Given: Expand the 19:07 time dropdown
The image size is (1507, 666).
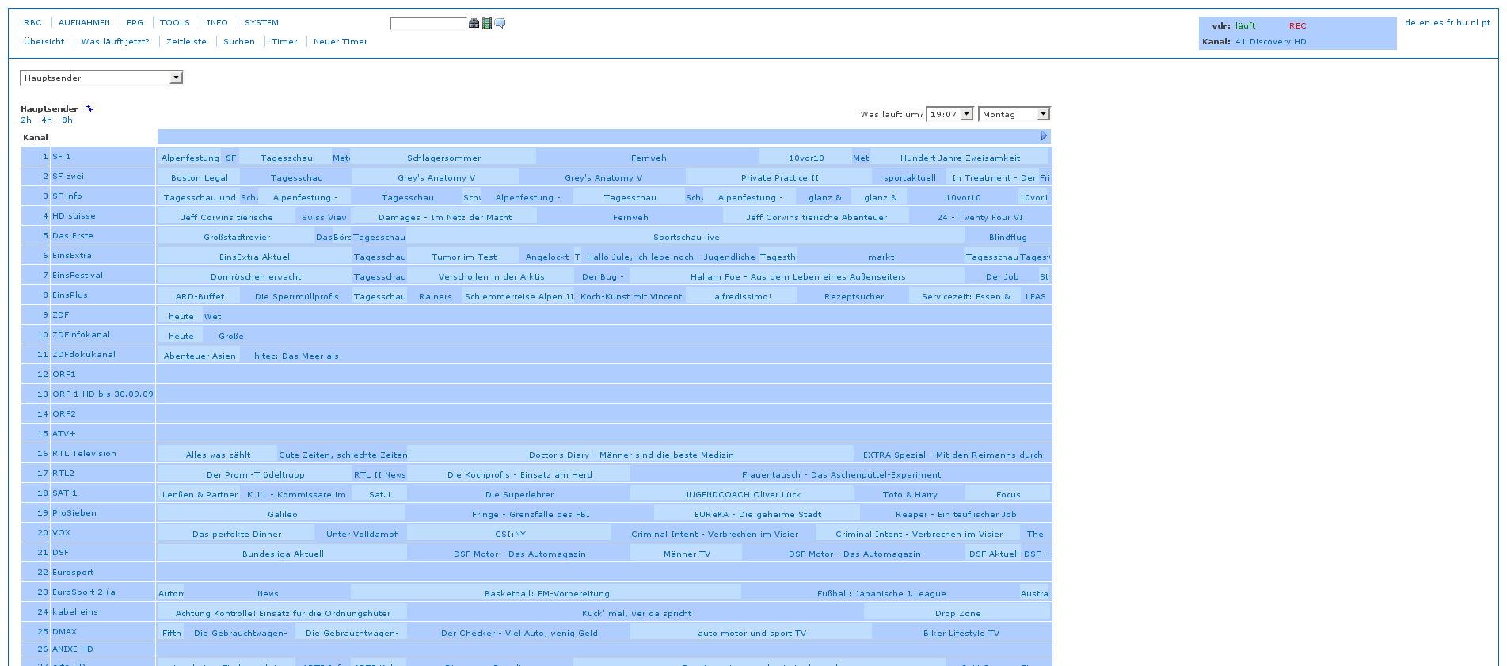Looking at the screenshot, I should (949, 114).
